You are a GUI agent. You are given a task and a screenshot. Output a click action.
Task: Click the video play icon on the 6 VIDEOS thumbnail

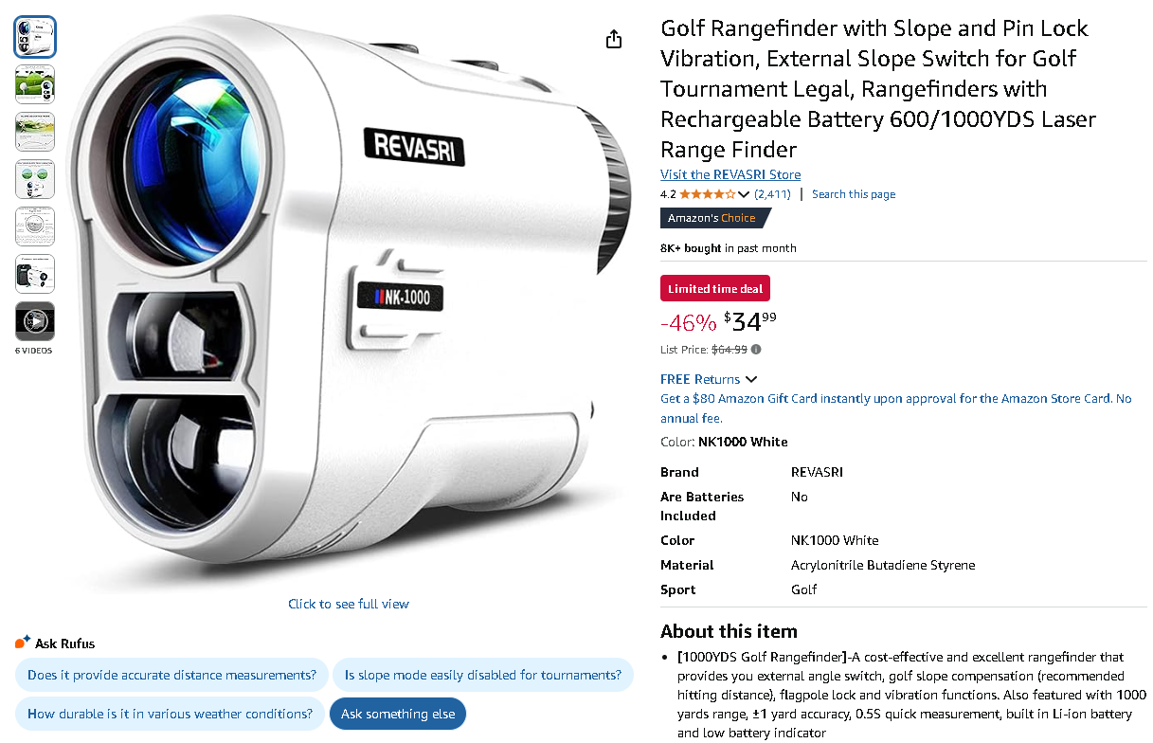[x=35, y=321]
